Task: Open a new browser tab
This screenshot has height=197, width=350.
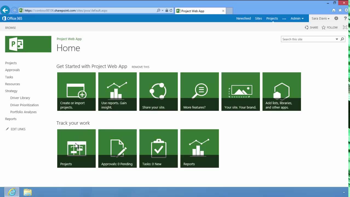Action: coord(229,11)
